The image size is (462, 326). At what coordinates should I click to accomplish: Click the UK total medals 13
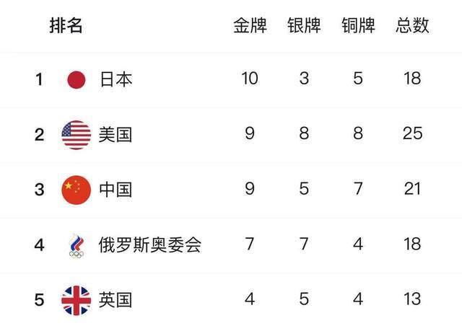tap(412, 299)
